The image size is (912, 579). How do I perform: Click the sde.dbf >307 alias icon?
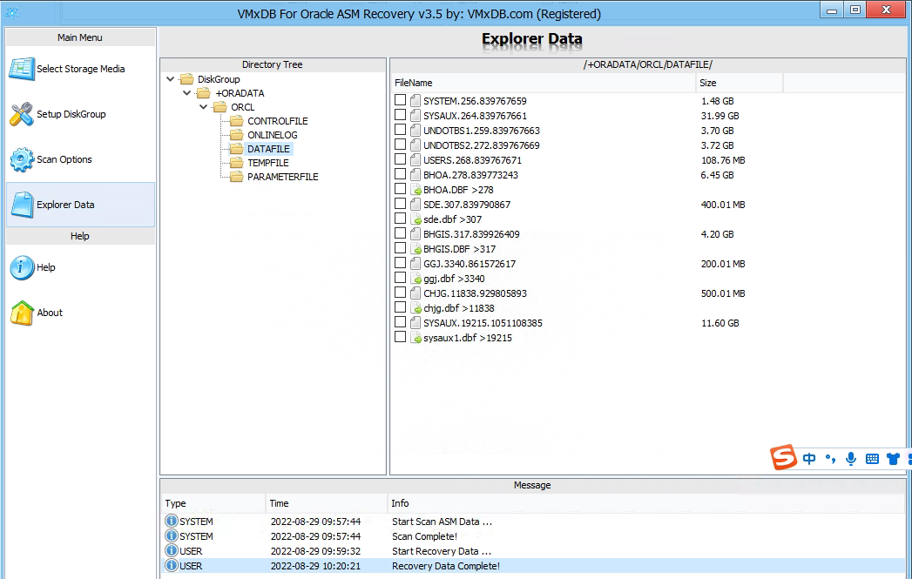[x=415, y=219]
